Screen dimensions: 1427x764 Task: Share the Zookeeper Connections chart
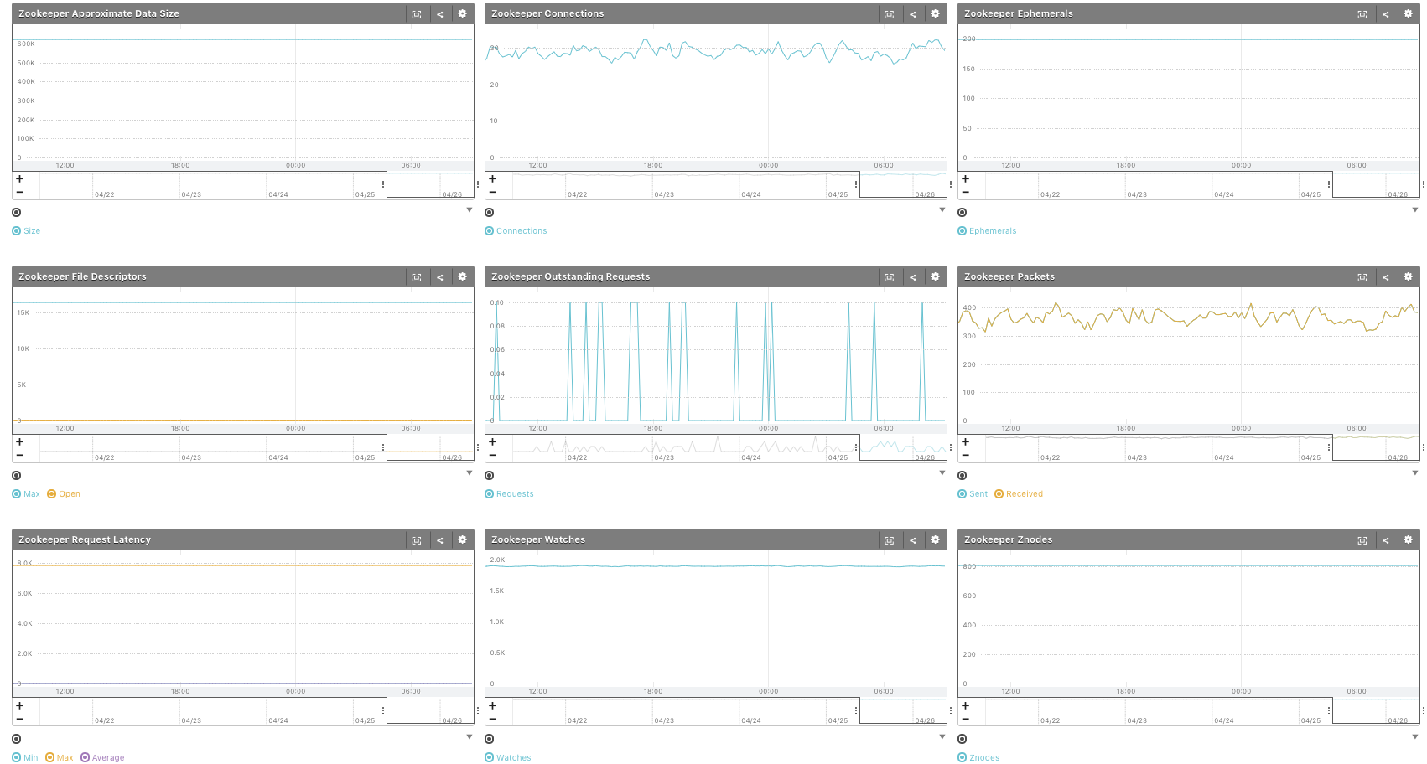912,14
